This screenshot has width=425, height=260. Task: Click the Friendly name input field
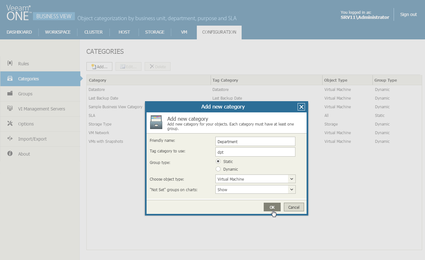pyautogui.click(x=255, y=142)
